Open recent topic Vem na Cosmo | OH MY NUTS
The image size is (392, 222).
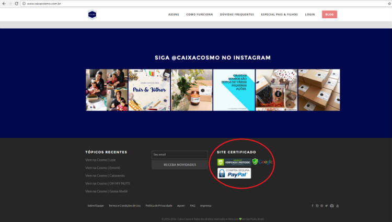(107, 183)
